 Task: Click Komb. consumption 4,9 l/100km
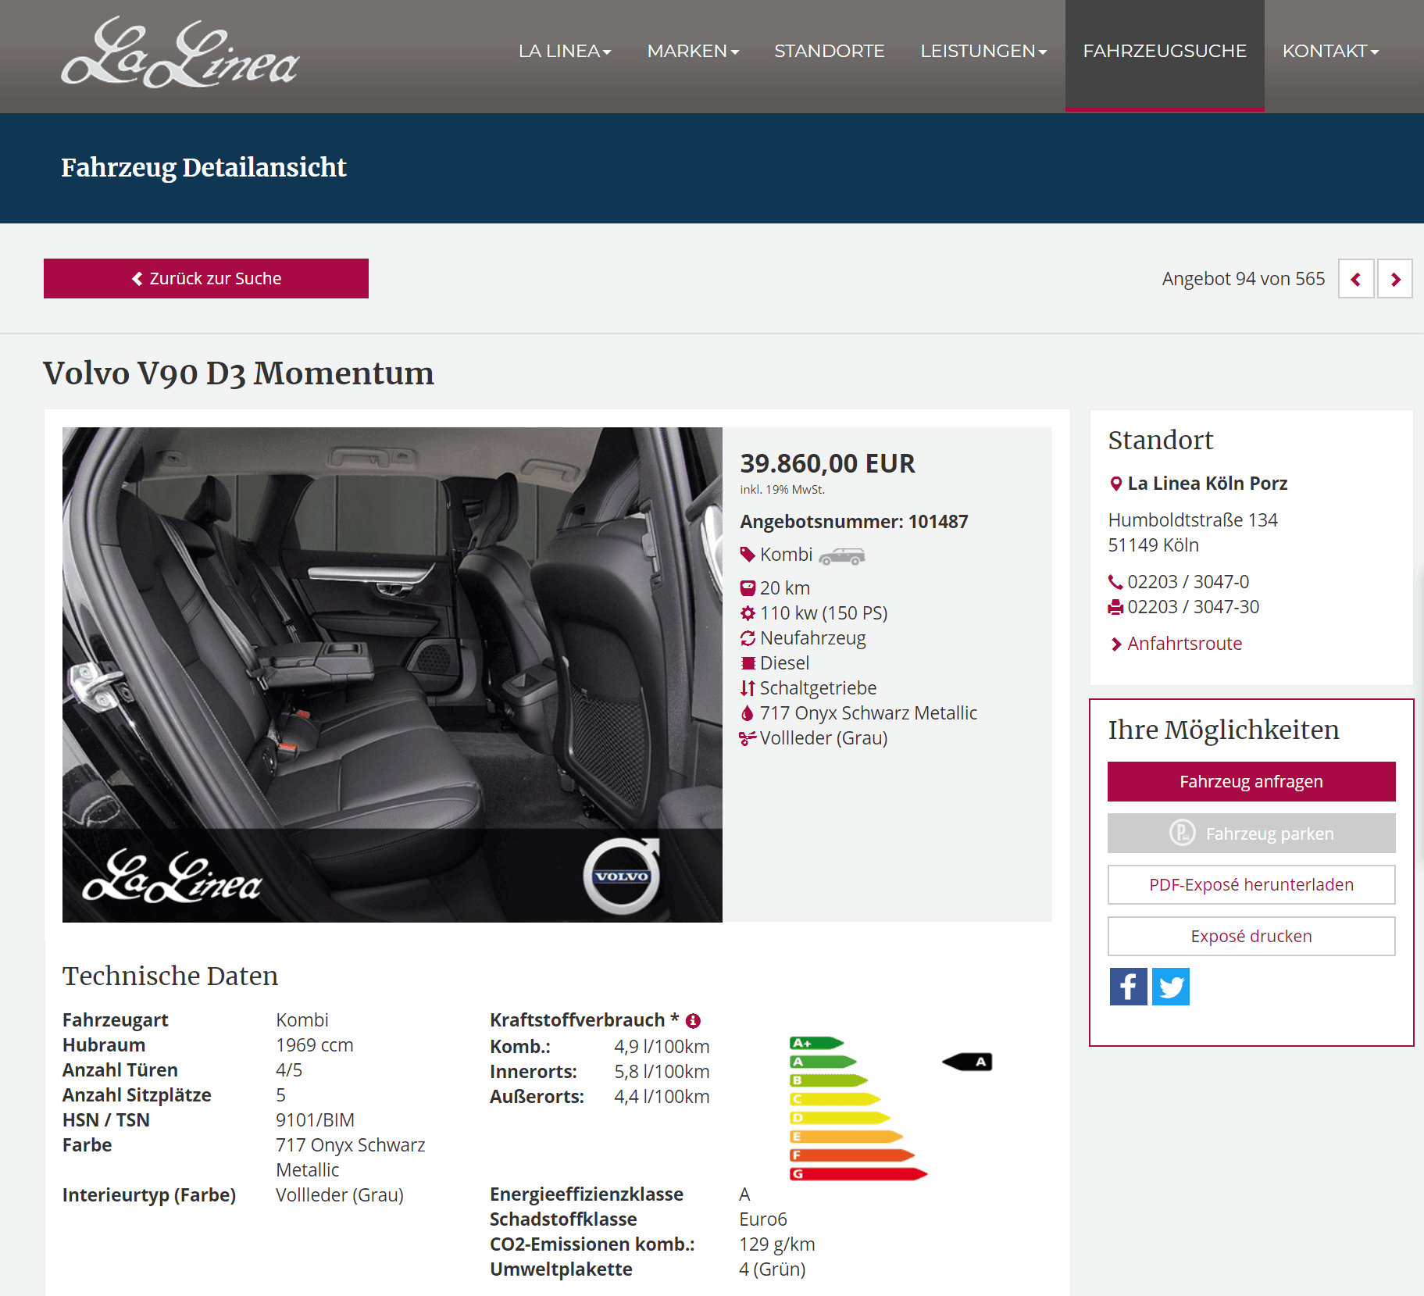click(x=662, y=1047)
